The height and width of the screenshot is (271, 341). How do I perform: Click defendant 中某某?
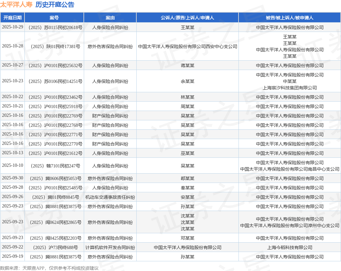[290, 81]
